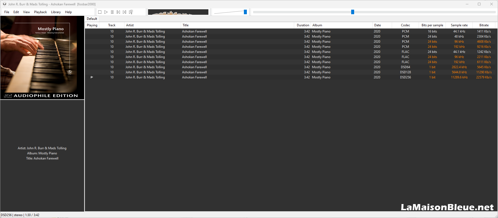Screen dimensions: 498x218
Task: Click the status bar DSD256 stereo playback info
Action: point(20,215)
